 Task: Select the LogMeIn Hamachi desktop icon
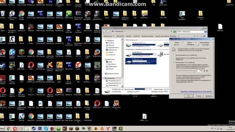[12, 54]
